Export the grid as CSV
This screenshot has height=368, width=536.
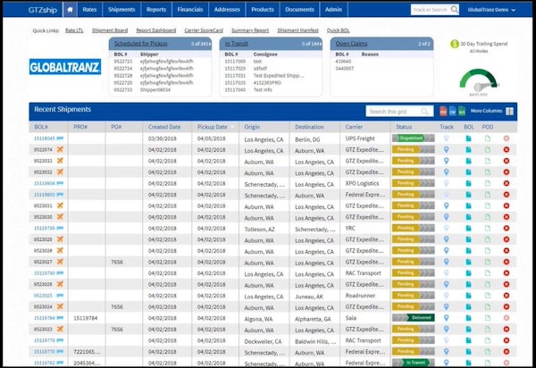point(452,112)
